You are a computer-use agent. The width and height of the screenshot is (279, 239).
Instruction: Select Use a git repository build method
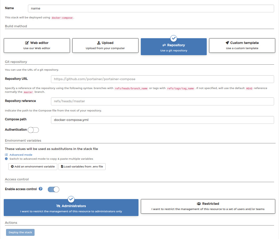pyautogui.click(x=174, y=47)
